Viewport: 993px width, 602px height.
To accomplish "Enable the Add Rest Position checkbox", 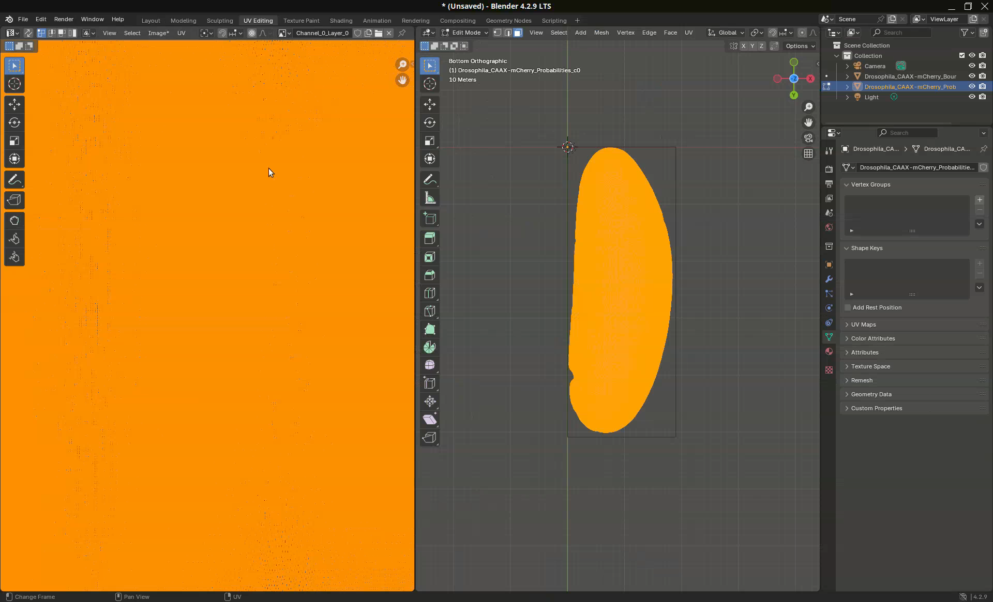I will click(848, 307).
